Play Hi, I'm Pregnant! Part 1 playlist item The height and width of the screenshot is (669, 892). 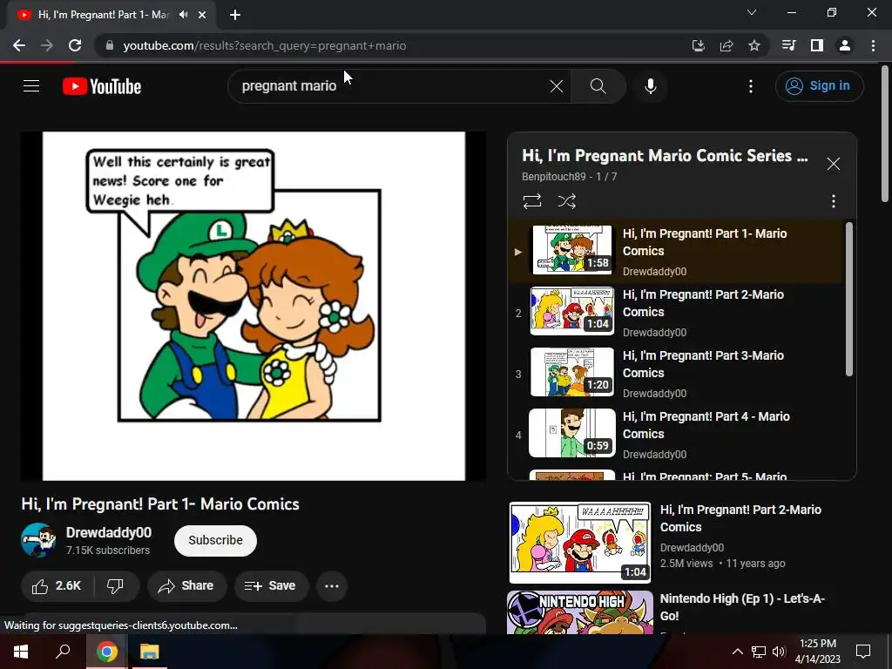tap(675, 251)
